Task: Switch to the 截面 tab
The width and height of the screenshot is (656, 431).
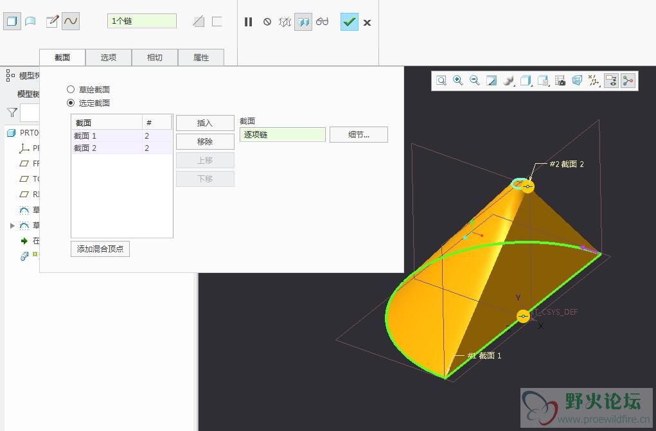Action: [62, 57]
